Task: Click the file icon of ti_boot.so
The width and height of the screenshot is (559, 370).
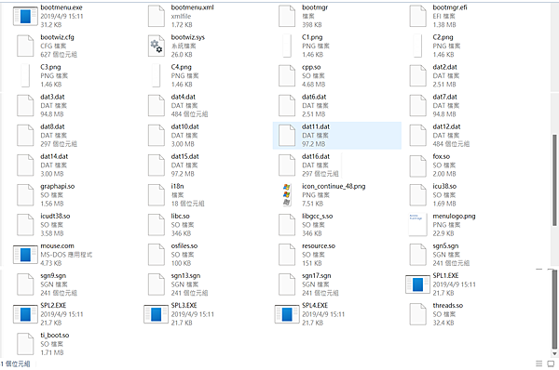Action: (25, 344)
